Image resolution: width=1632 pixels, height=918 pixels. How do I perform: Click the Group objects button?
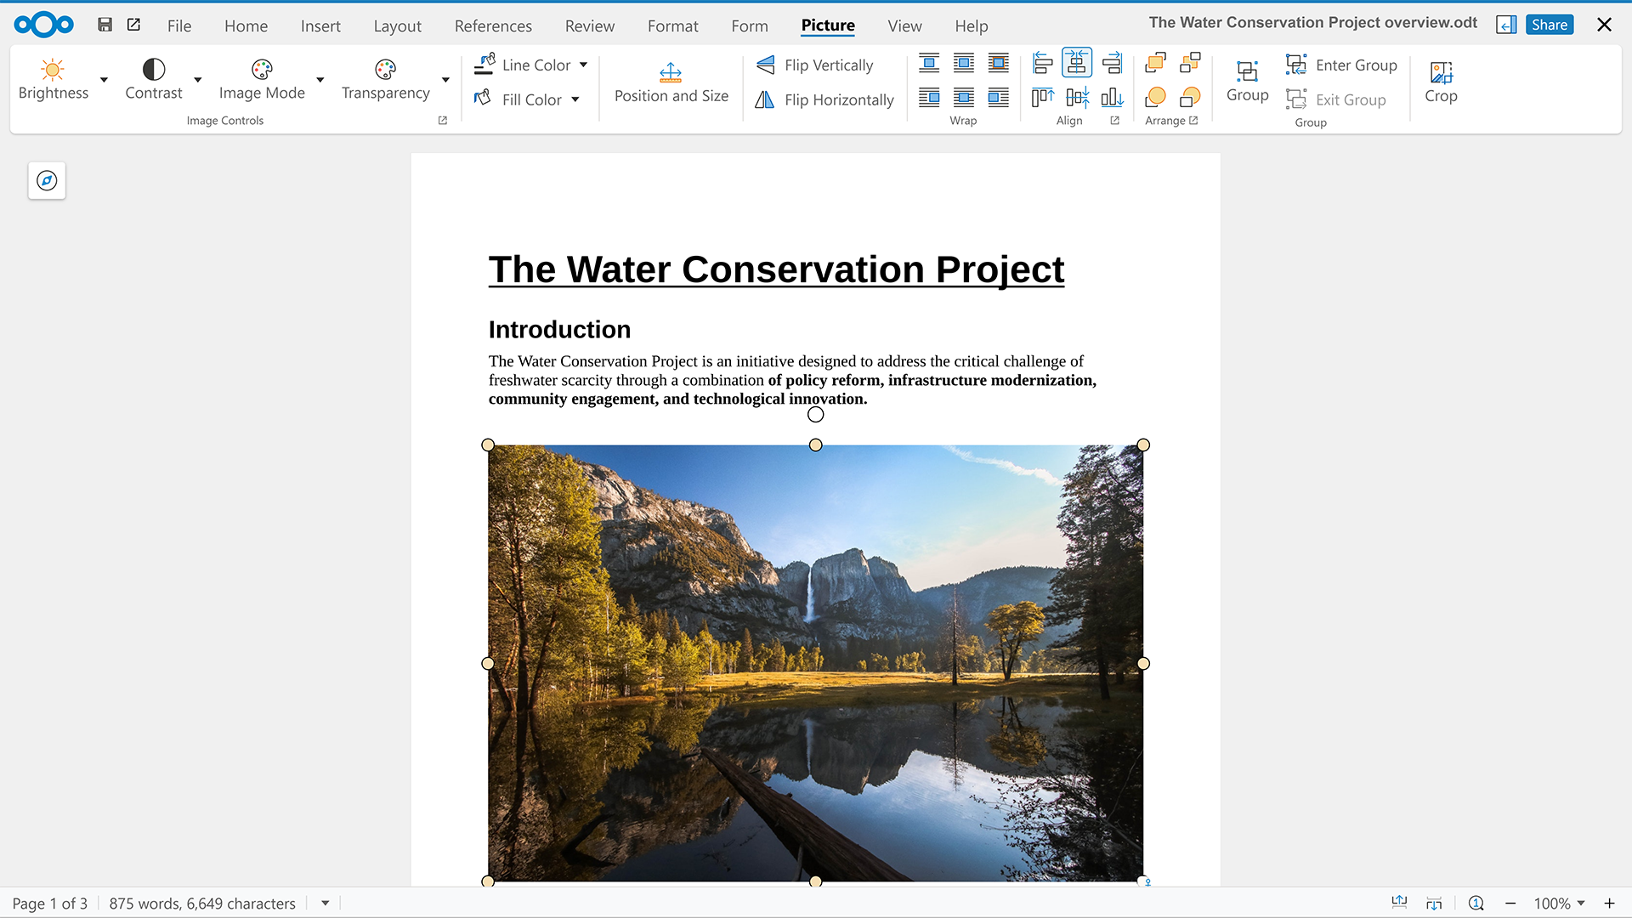(x=1247, y=82)
